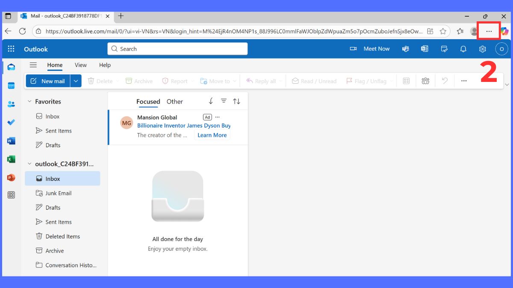Open People contacts in left rail
Image resolution: width=513 pixels, height=288 pixels.
click(x=11, y=104)
